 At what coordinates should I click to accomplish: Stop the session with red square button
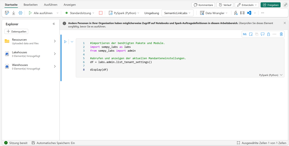pyautogui.click(x=101, y=13)
